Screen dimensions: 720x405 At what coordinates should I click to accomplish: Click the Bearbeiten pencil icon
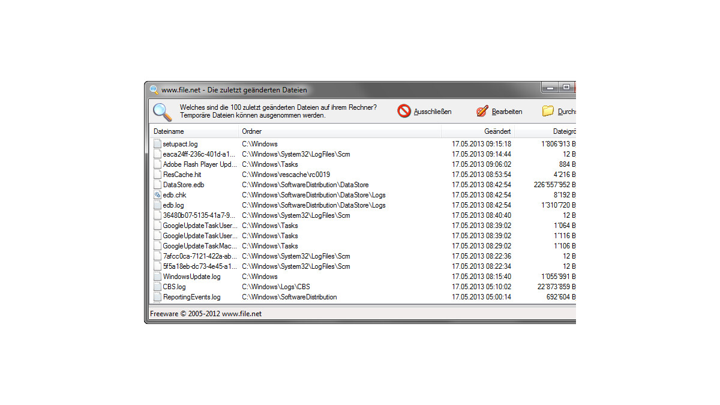tap(481, 110)
